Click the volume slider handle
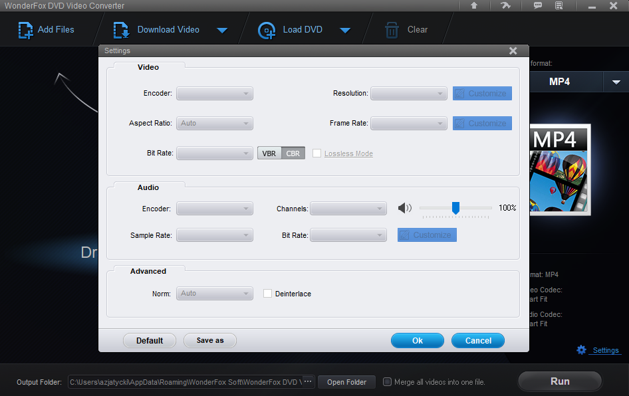This screenshot has width=629, height=396. click(455, 207)
